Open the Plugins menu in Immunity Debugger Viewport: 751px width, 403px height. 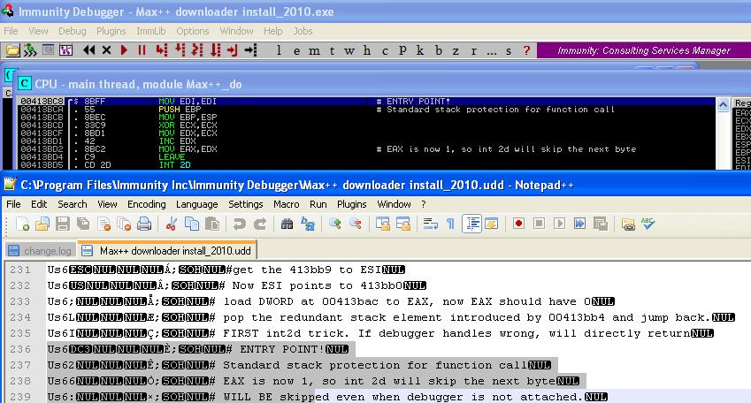[x=111, y=31]
